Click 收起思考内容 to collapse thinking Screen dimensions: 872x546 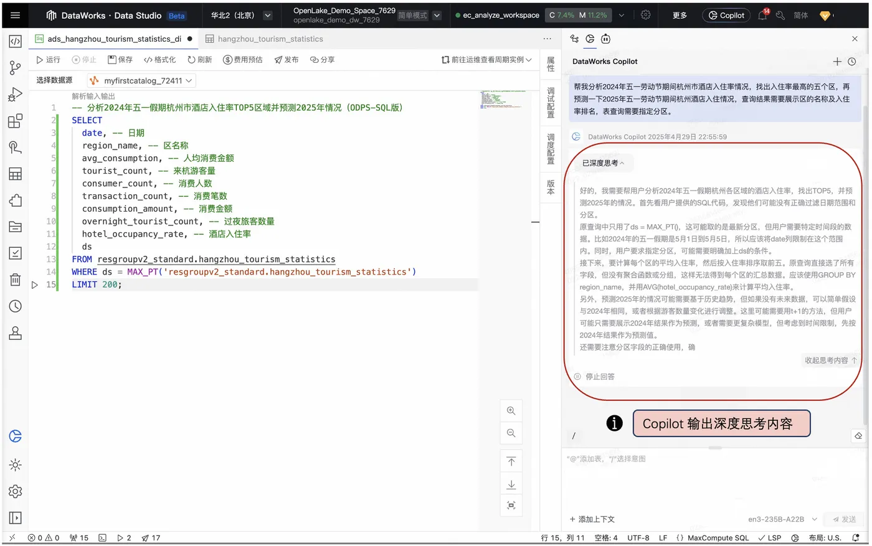click(830, 360)
